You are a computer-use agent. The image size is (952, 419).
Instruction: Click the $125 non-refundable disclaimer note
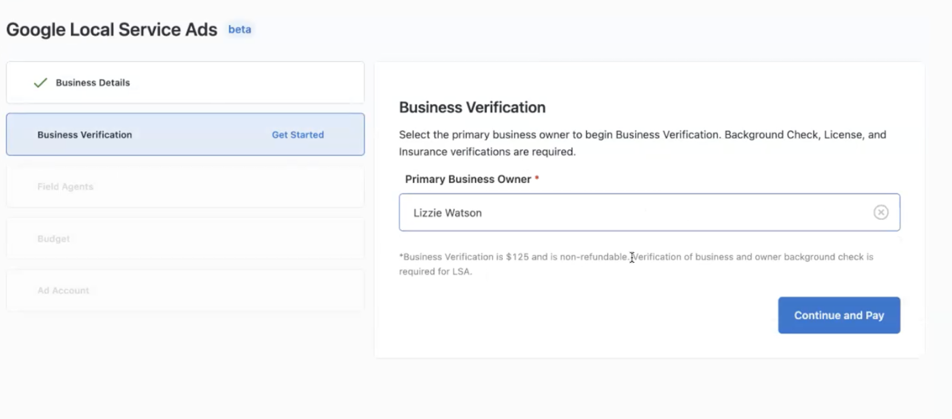click(636, 264)
